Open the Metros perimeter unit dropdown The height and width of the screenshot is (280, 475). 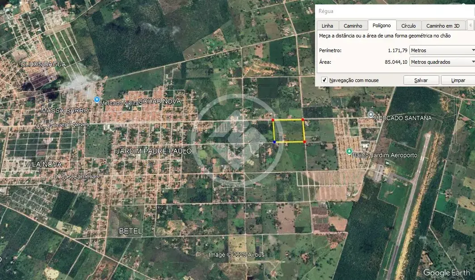point(442,50)
